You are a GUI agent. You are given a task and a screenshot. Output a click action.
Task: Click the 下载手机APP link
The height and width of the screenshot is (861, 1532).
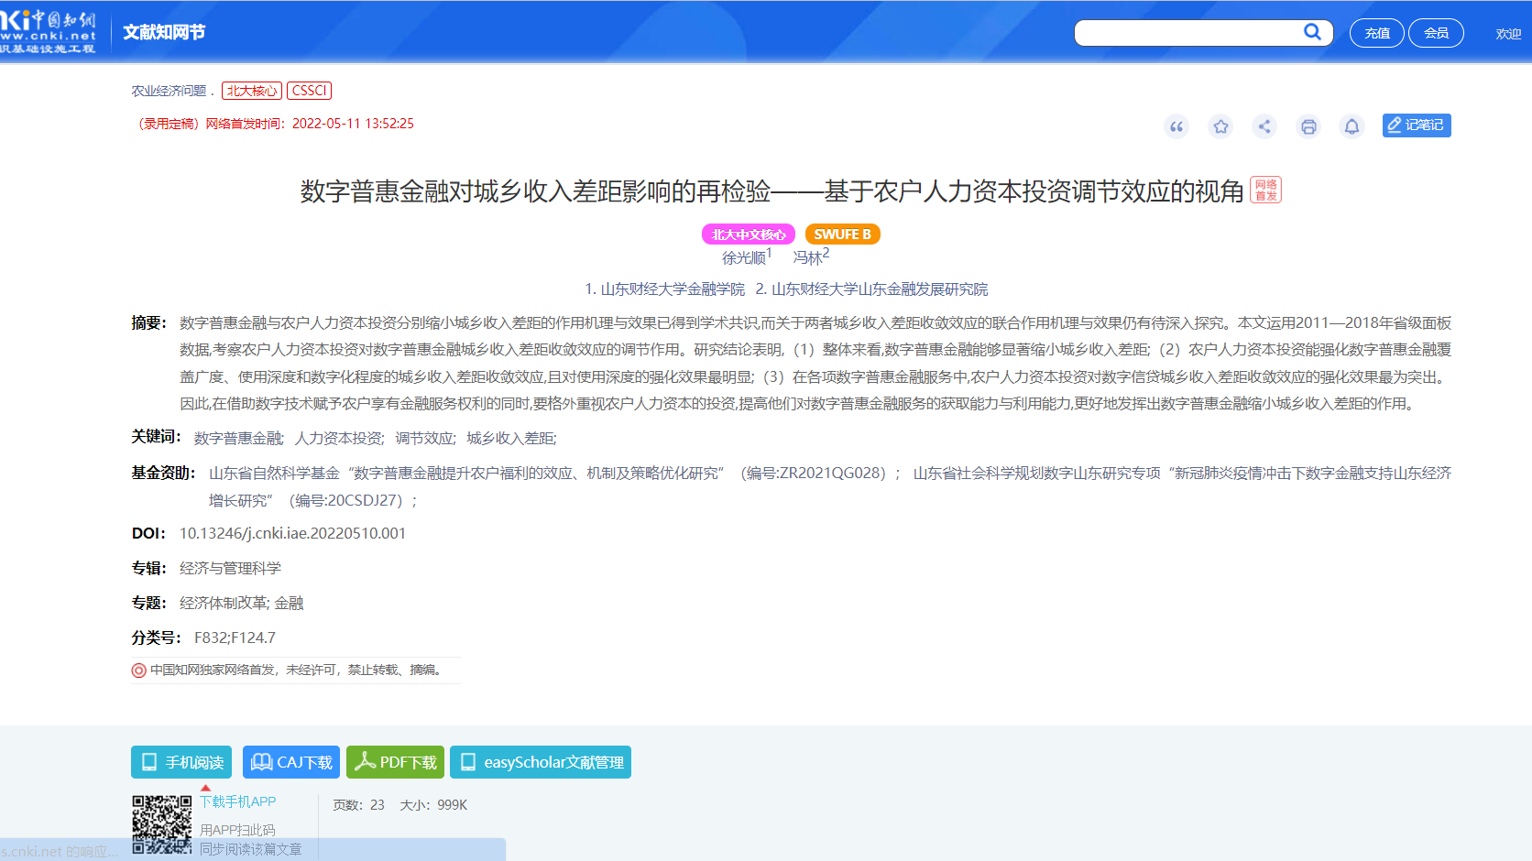(x=238, y=801)
